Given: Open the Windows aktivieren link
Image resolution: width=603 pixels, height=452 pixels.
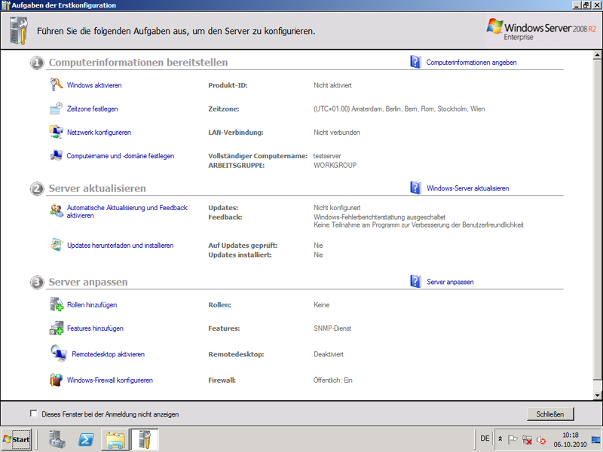Looking at the screenshot, I should (94, 85).
